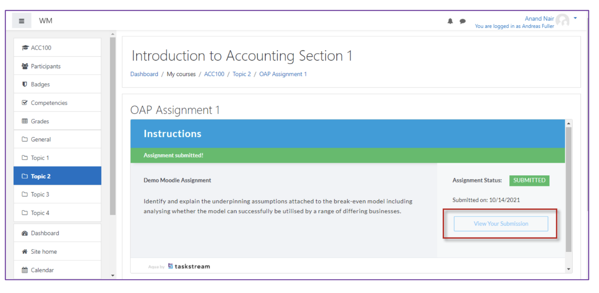Screen dimensions: 599x293
Task: Open the Topic 1 section
Action: coord(57,158)
